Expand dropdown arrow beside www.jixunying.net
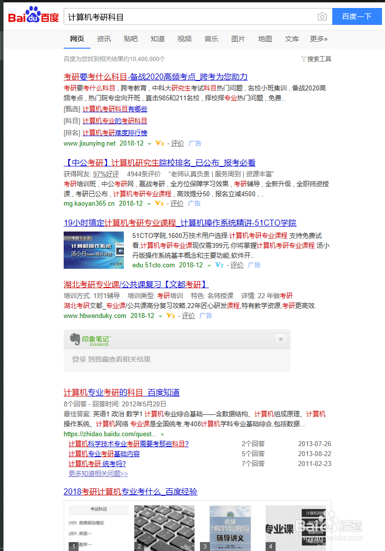This screenshot has width=385, height=551. coord(149,144)
